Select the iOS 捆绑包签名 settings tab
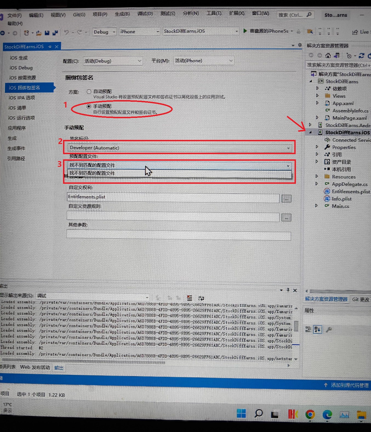Screen dimensions: 371x432 click(x=30, y=87)
